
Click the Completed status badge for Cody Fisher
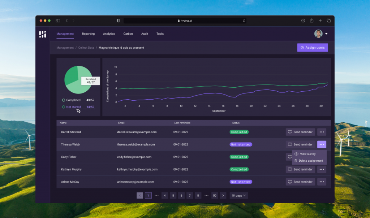coord(239,157)
